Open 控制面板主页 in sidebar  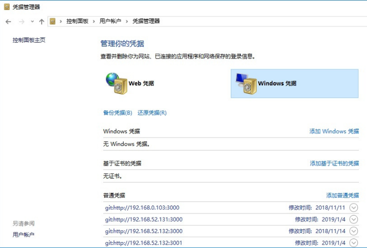point(29,40)
